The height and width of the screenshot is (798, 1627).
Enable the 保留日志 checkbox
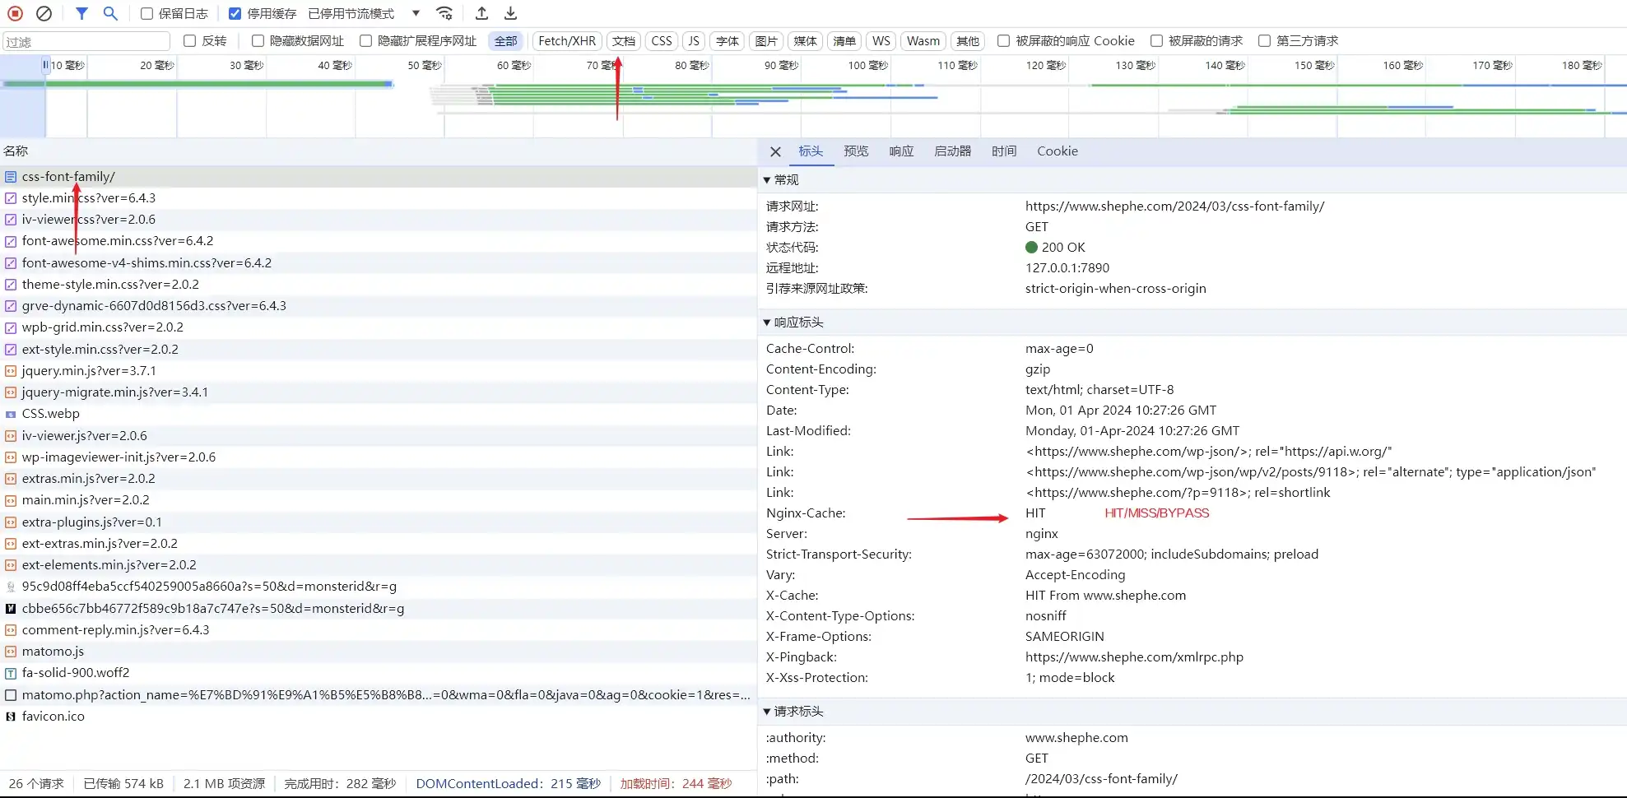(146, 13)
